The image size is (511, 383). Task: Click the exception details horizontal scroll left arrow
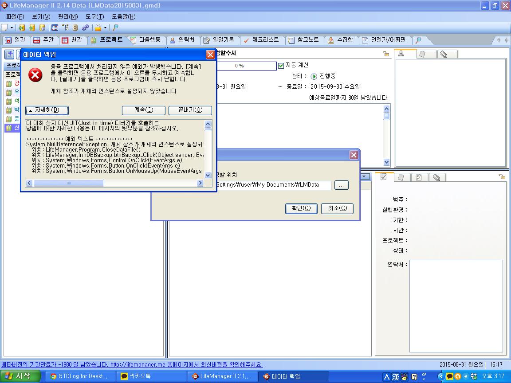click(x=29, y=183)
